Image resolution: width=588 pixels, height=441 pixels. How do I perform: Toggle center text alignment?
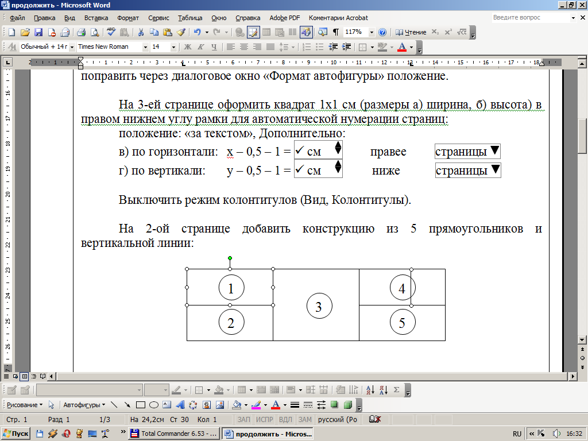[243, 47]
